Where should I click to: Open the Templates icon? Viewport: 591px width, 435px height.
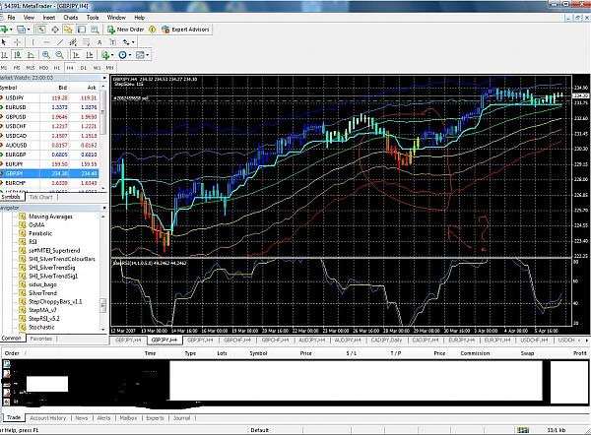140,55
